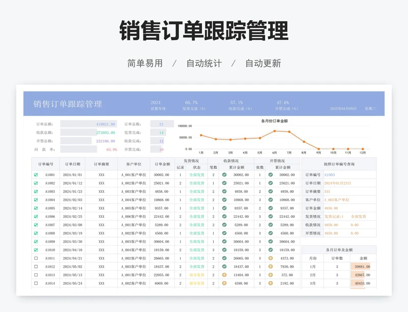Click the green 开票 status icon for order A1003
This screenshot has width=408, height=312.
271,191
